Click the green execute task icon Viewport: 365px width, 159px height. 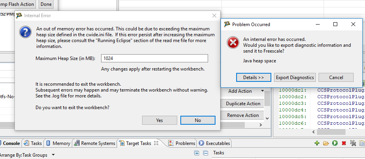335,143
